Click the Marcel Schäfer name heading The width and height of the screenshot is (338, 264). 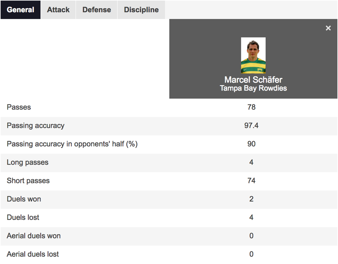pos(253,80)
